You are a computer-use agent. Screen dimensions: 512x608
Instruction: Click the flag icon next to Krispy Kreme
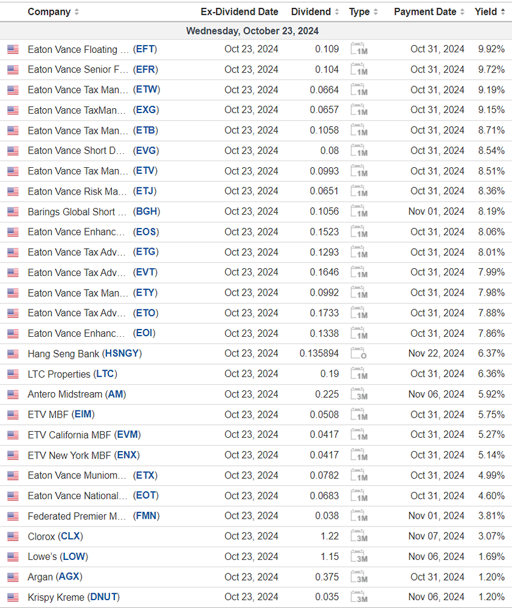[x=13, y=598]
